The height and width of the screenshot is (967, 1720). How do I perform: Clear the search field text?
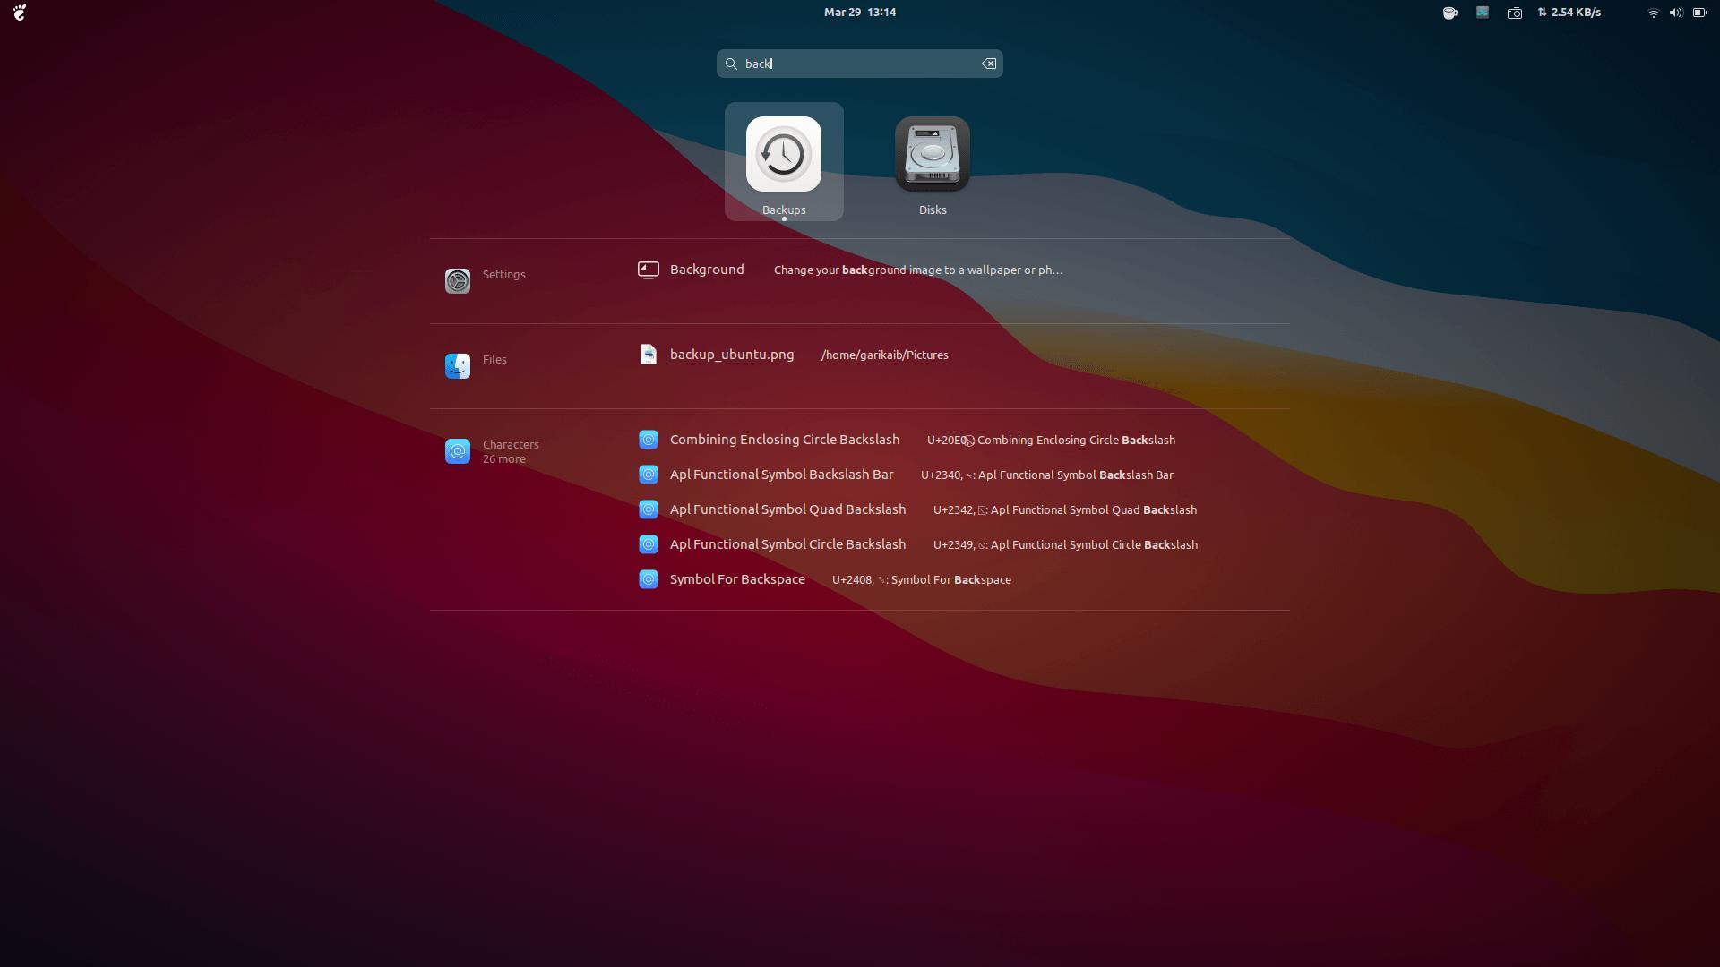coord(989,64)
